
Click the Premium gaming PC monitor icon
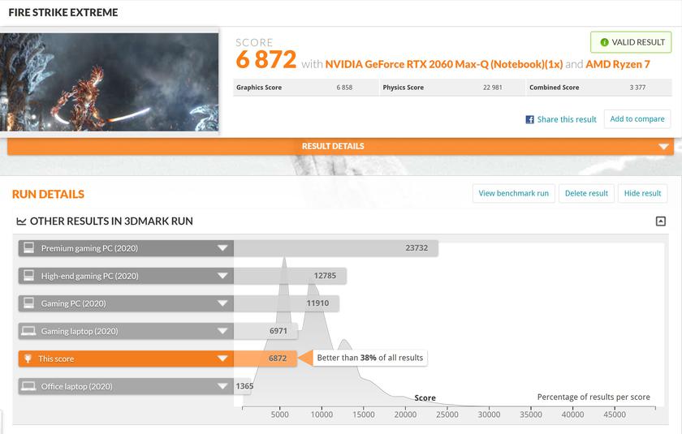click(28, 248)
